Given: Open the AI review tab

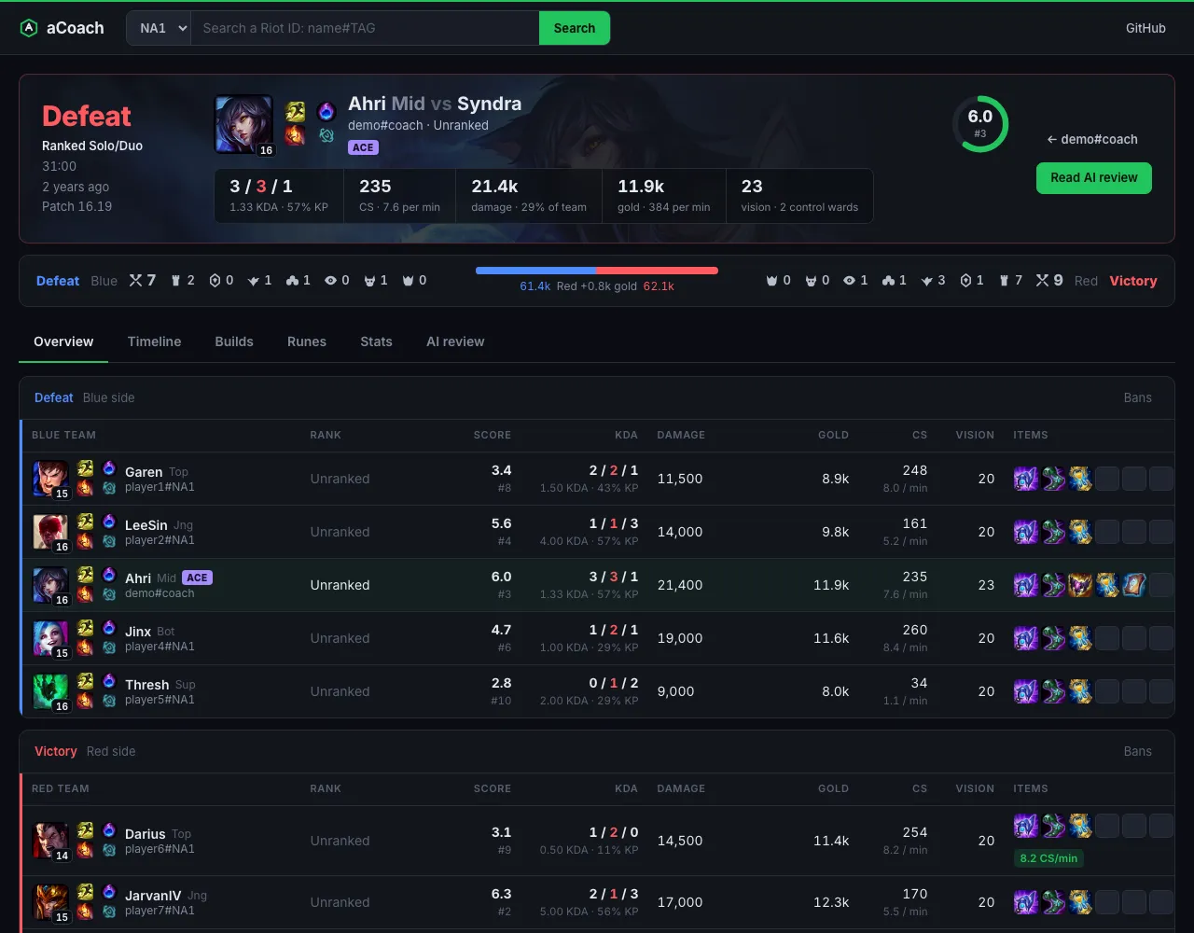Looking at the screenshot, I should [455, 341].
